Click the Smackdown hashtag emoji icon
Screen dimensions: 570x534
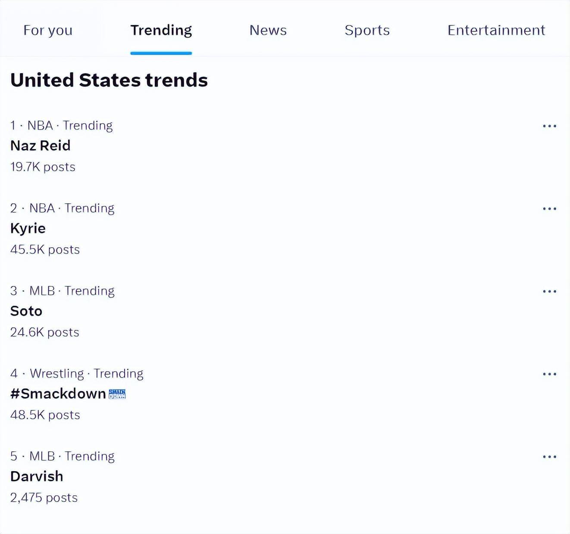point(117,394)
